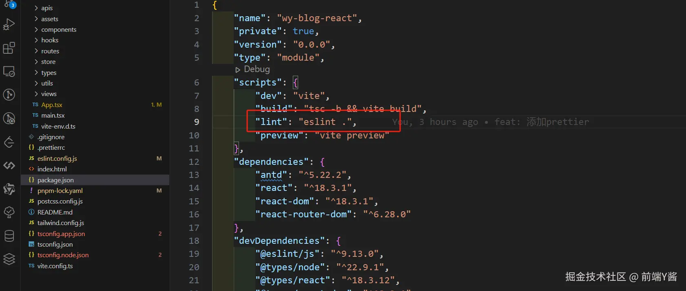Click line number 6 in the gutter
Screen dimensions: 686x291
pyautogui.click(x=197, y=82)
